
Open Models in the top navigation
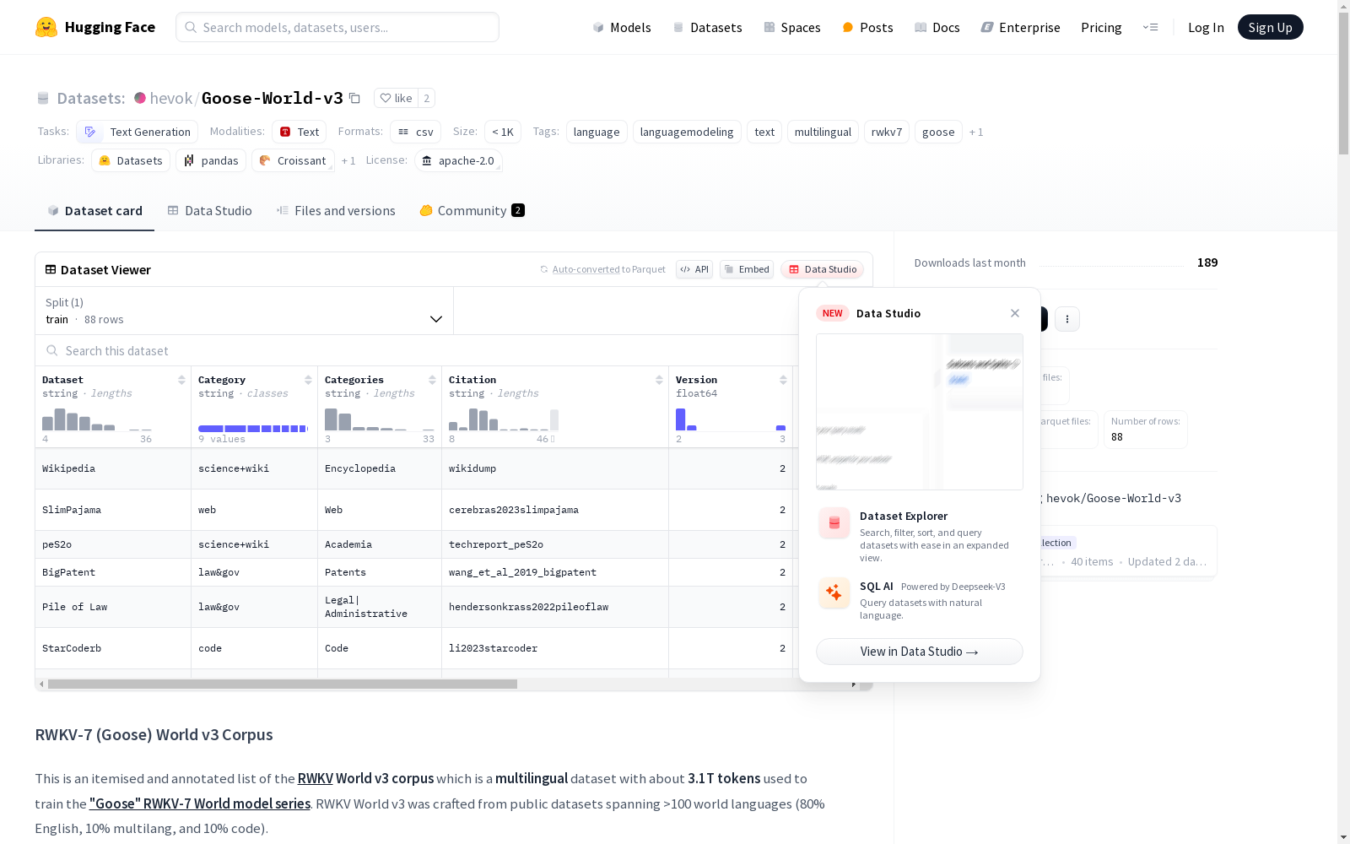(622, 27)
